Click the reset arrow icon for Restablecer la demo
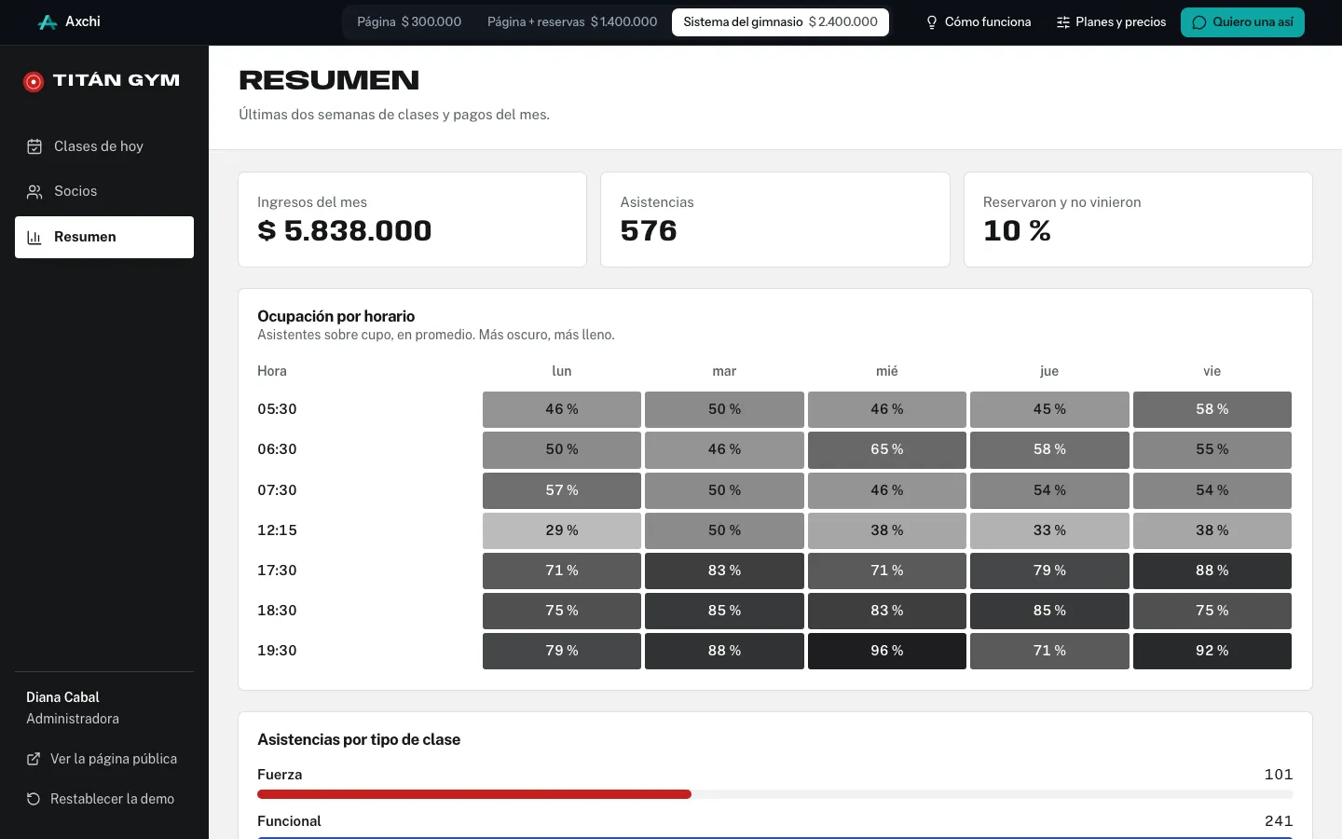Image resolution: width=1342 pixels, height=839 pixels. (x=34, y=799)
